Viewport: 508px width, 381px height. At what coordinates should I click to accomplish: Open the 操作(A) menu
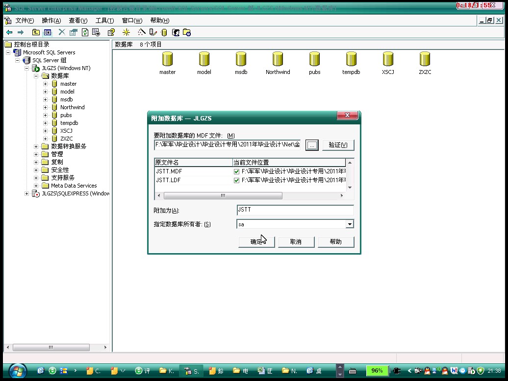(51, 21)
